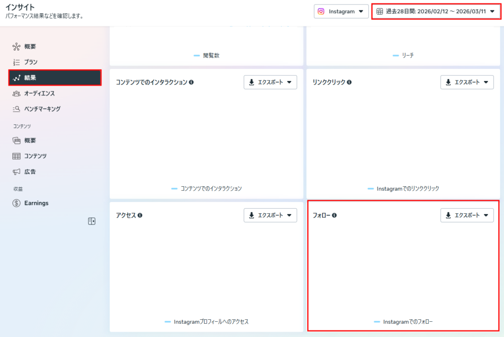Select 結果 in the sidebar menu
The image size is (504, 337).
coord(55,78)
